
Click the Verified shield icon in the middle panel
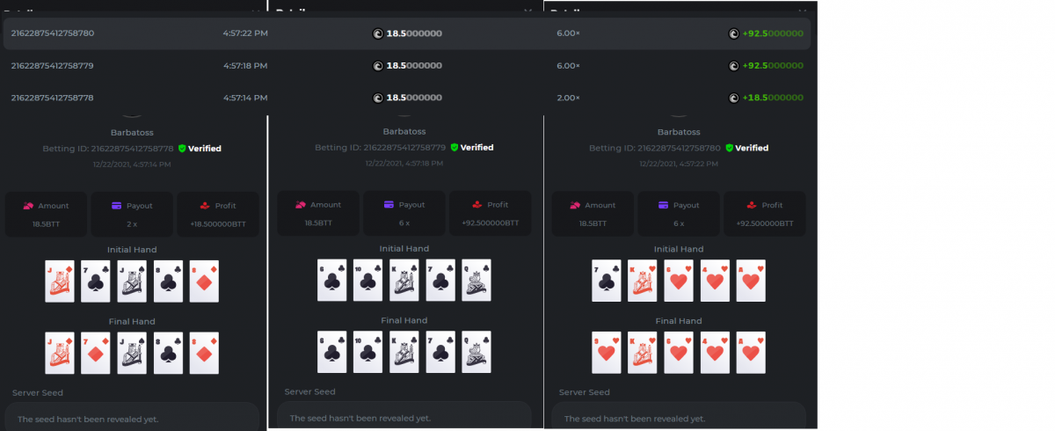coord(455,148)
